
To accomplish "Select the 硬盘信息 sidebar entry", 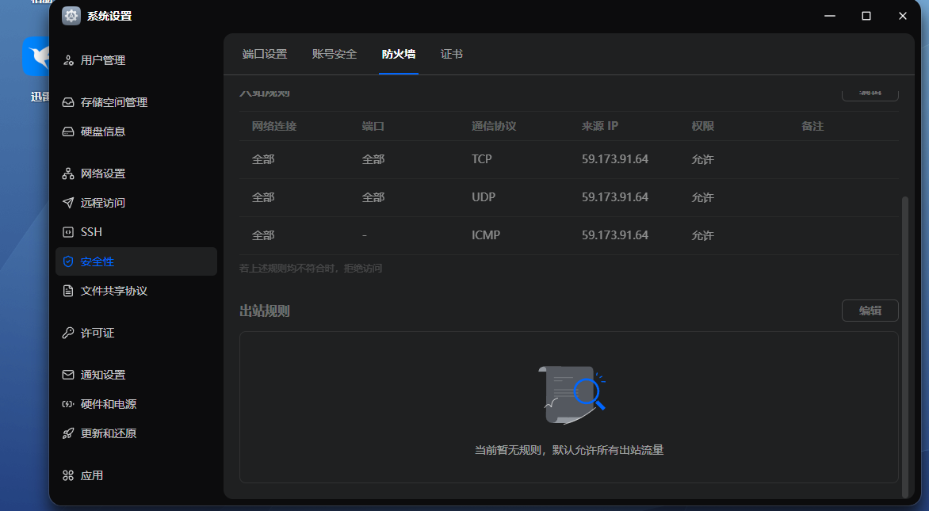I will coord(136,132).
